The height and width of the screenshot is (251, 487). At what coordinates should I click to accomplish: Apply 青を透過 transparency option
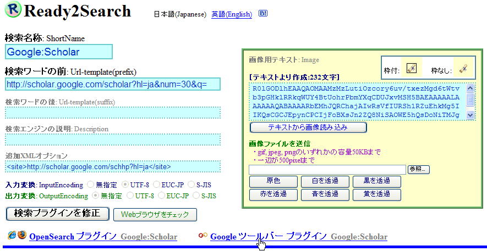325,194
